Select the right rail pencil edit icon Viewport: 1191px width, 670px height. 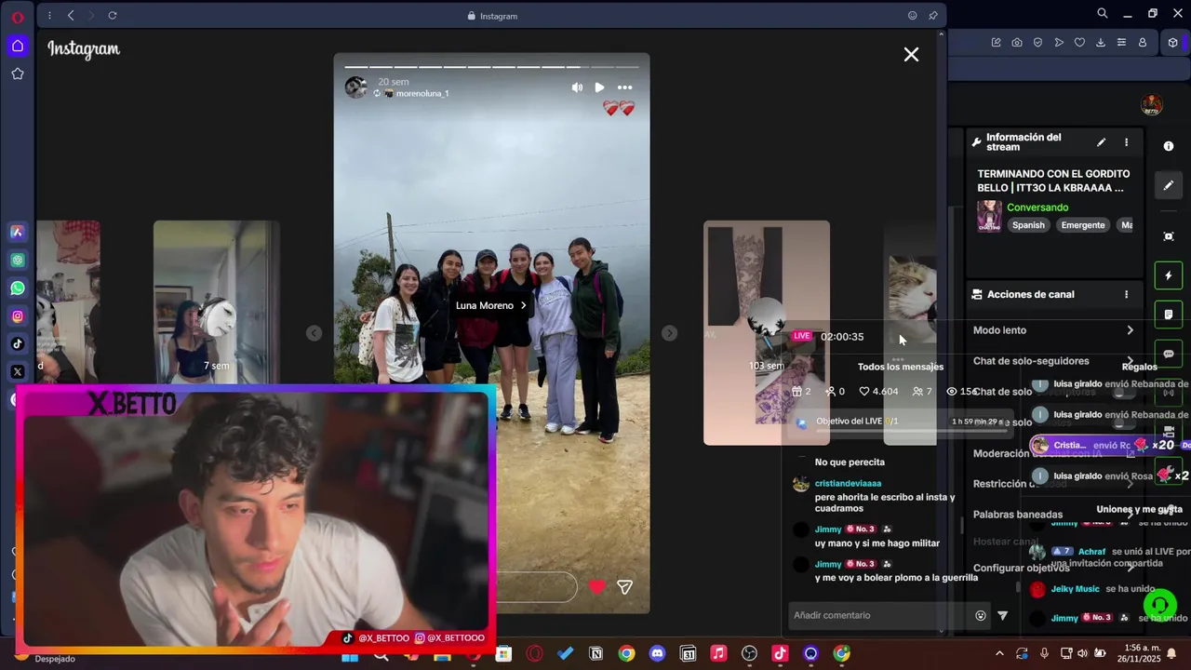click(1169, 185)
